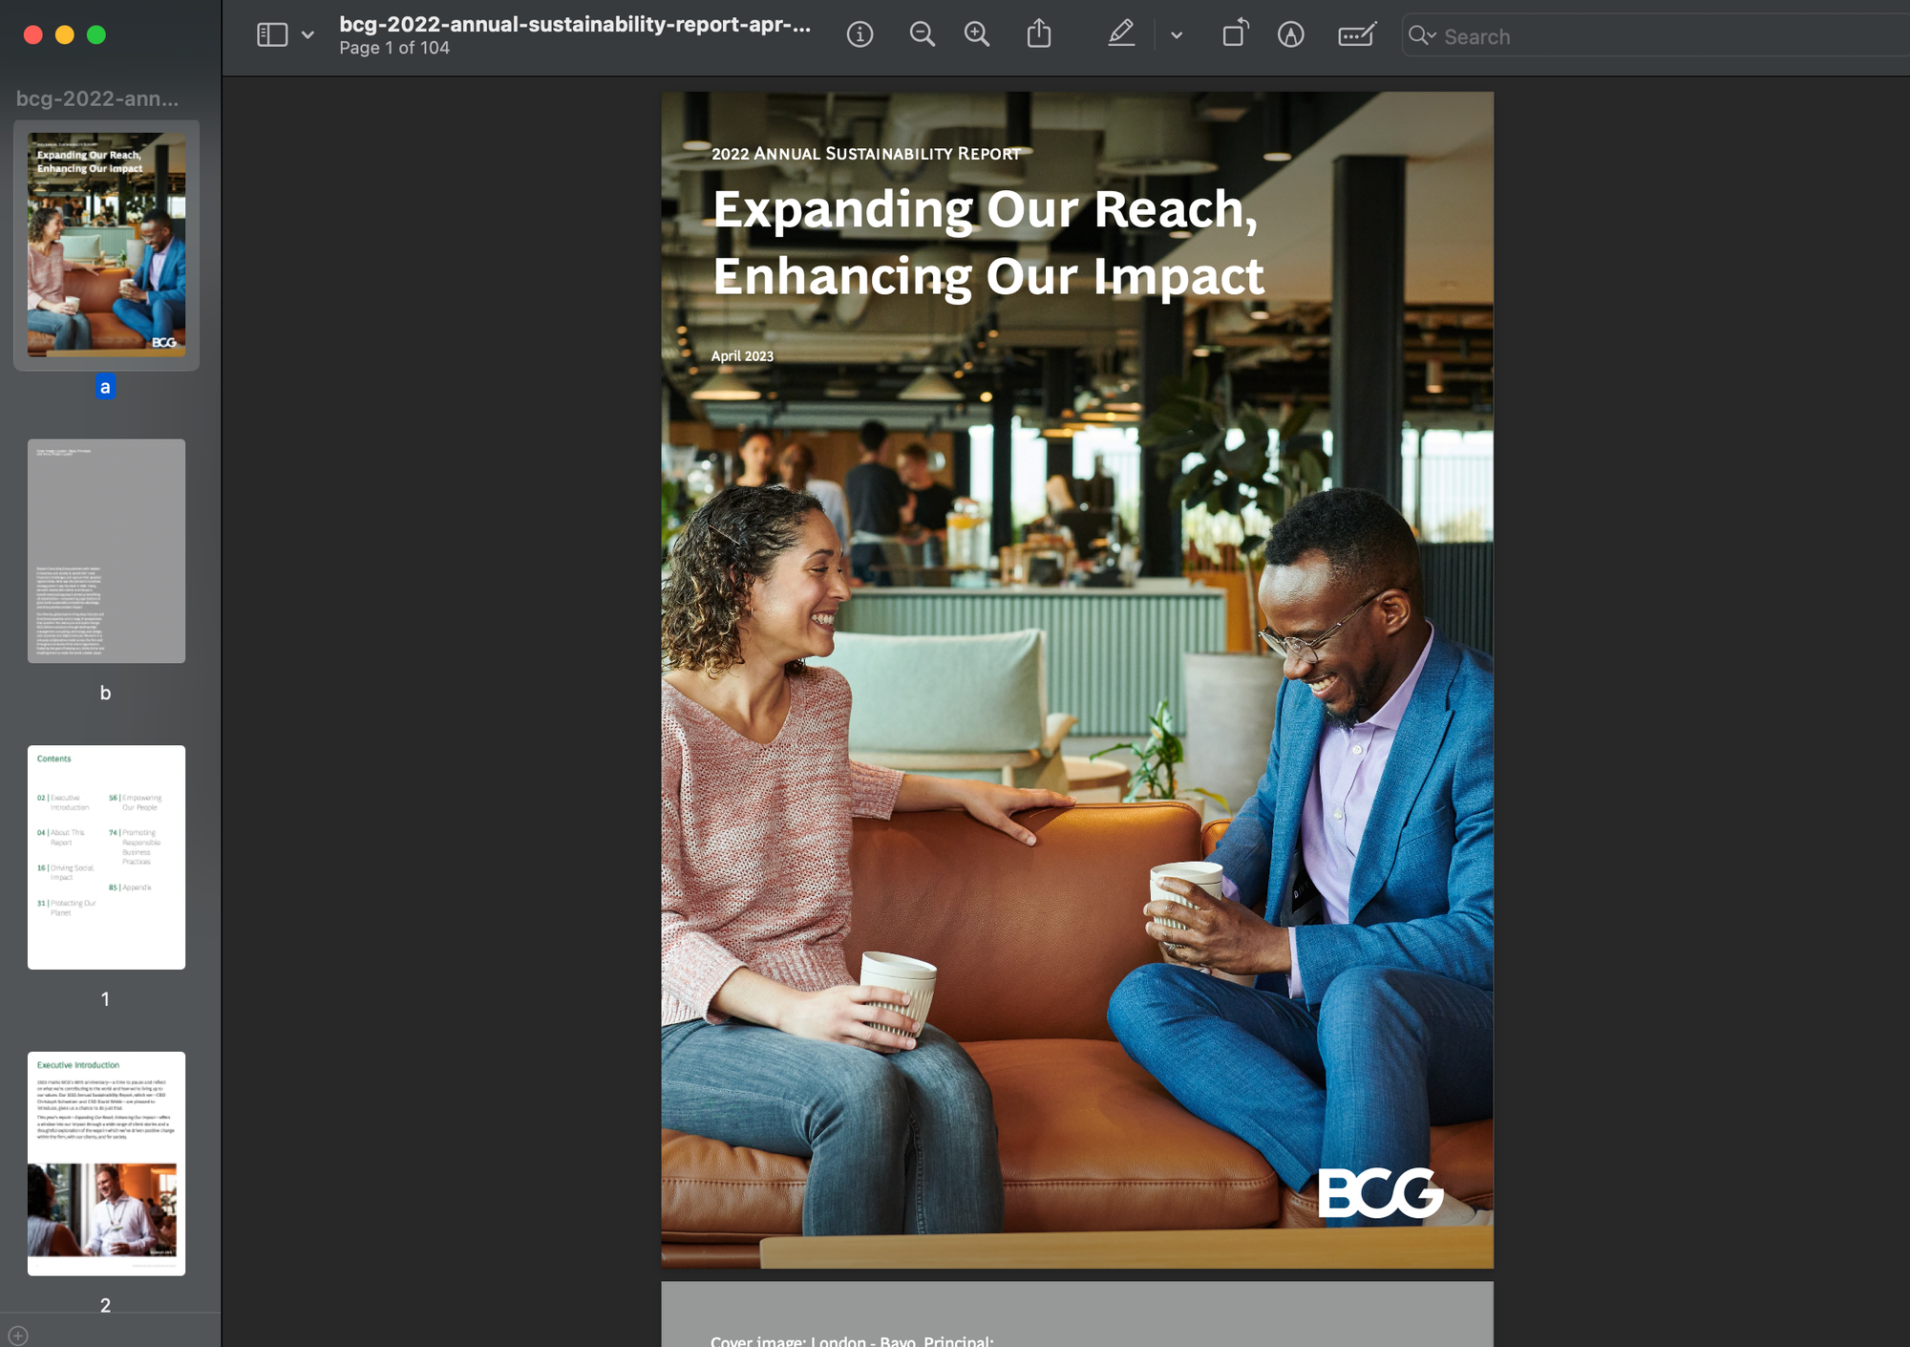Open the Contents page thumbnail
The image size is (1910, 1347).
106,857
